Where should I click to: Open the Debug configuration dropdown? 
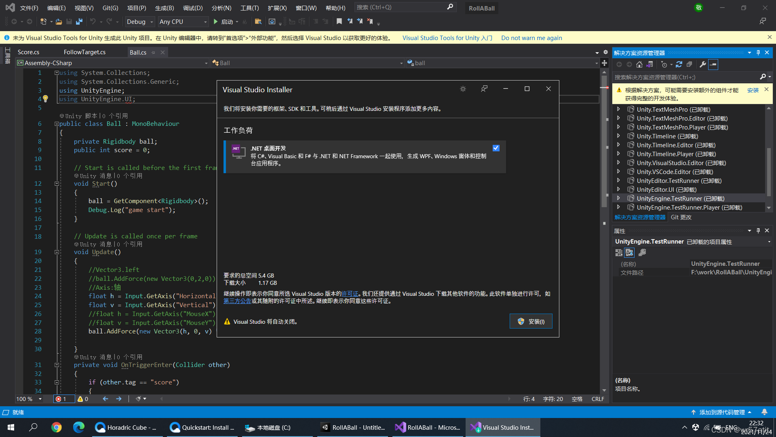point(139,21)
